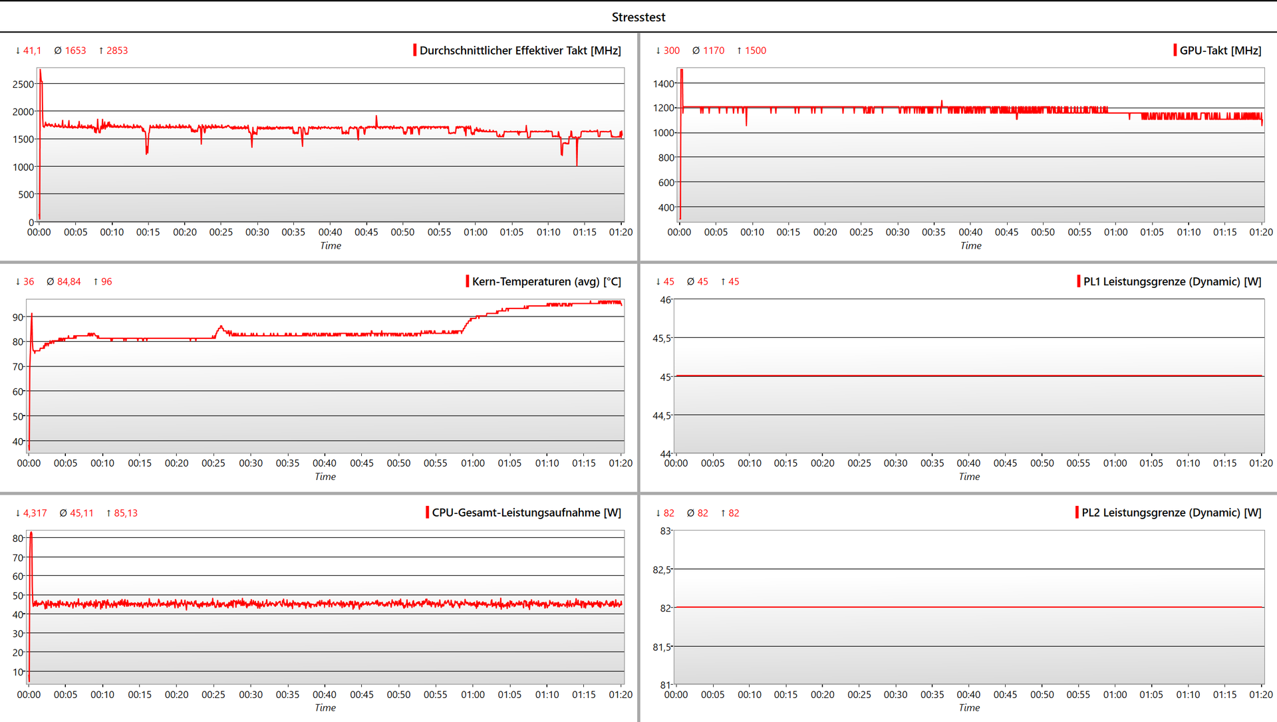Click the GPU-Takt minimum arrow showing 300
This screenshot has height=722, width=1277.
pyautogui.click(x=658, y=51)
